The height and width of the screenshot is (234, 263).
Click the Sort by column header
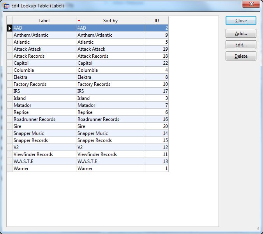tap(110, 21)
